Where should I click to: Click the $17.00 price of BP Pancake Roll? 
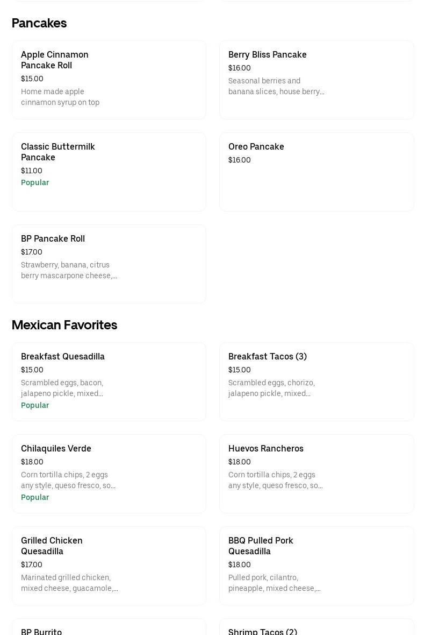[32, 252]
